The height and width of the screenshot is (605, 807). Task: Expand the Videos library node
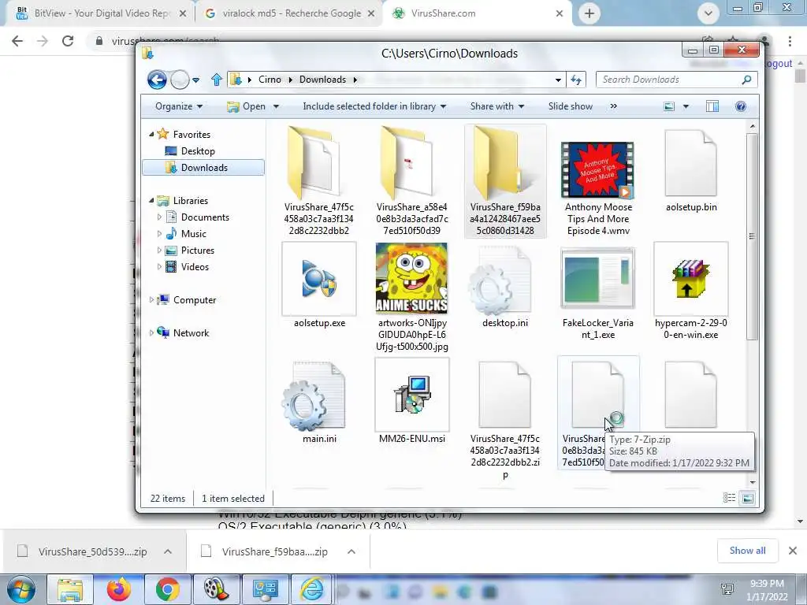coord(159,267)
